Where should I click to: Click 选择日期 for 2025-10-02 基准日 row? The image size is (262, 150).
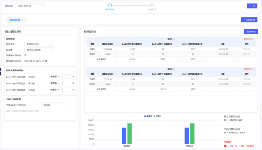click(247, 84)
